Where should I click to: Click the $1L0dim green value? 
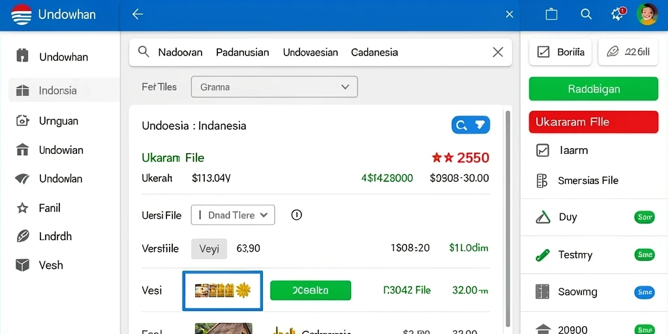(x=468, y=247)
